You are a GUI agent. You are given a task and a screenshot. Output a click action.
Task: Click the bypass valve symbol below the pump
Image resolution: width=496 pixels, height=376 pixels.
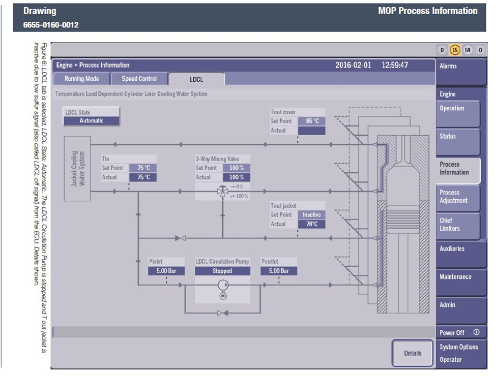coord(222,314)
